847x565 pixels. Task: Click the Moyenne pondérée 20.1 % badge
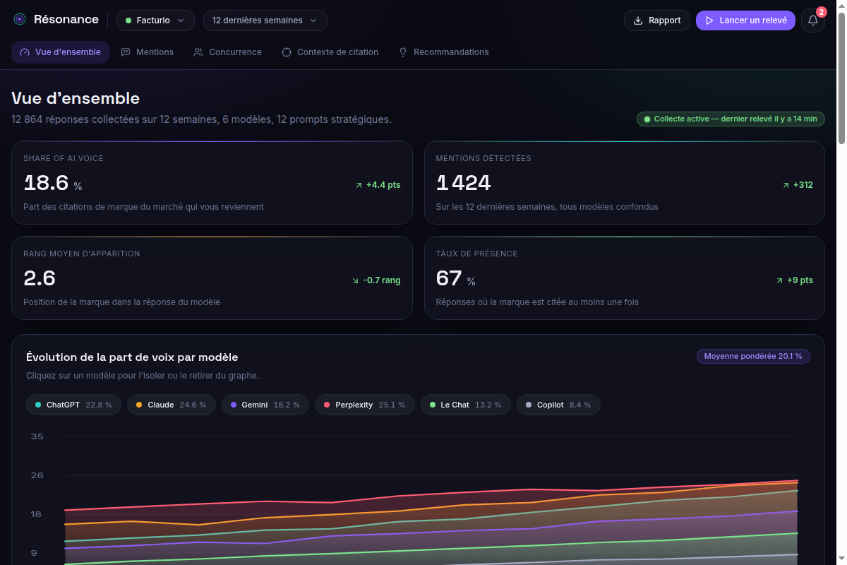(x=753, y=356)
